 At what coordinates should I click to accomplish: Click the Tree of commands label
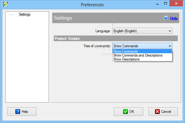click(x=97, y=46)
